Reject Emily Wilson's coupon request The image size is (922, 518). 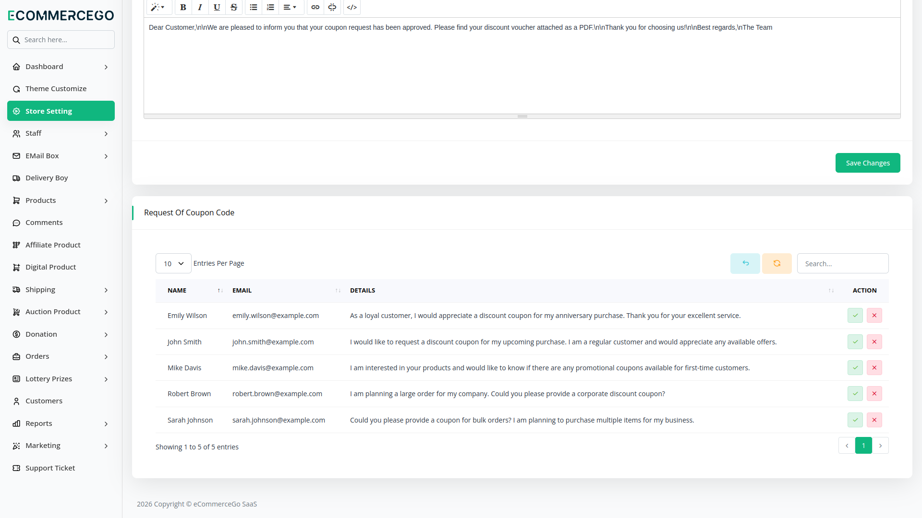tap(874, 316)
